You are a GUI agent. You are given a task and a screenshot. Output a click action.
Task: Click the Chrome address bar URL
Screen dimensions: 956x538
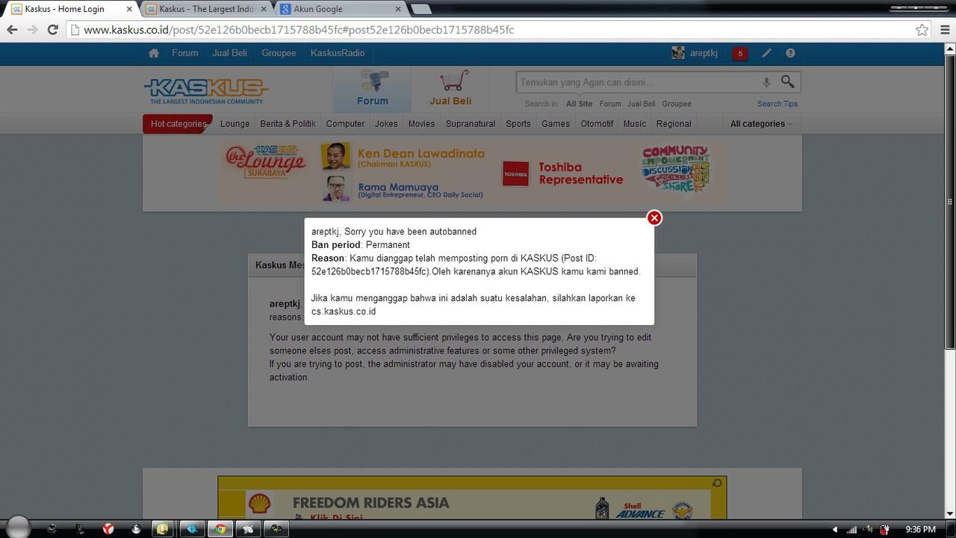click(x=299, y=30)
